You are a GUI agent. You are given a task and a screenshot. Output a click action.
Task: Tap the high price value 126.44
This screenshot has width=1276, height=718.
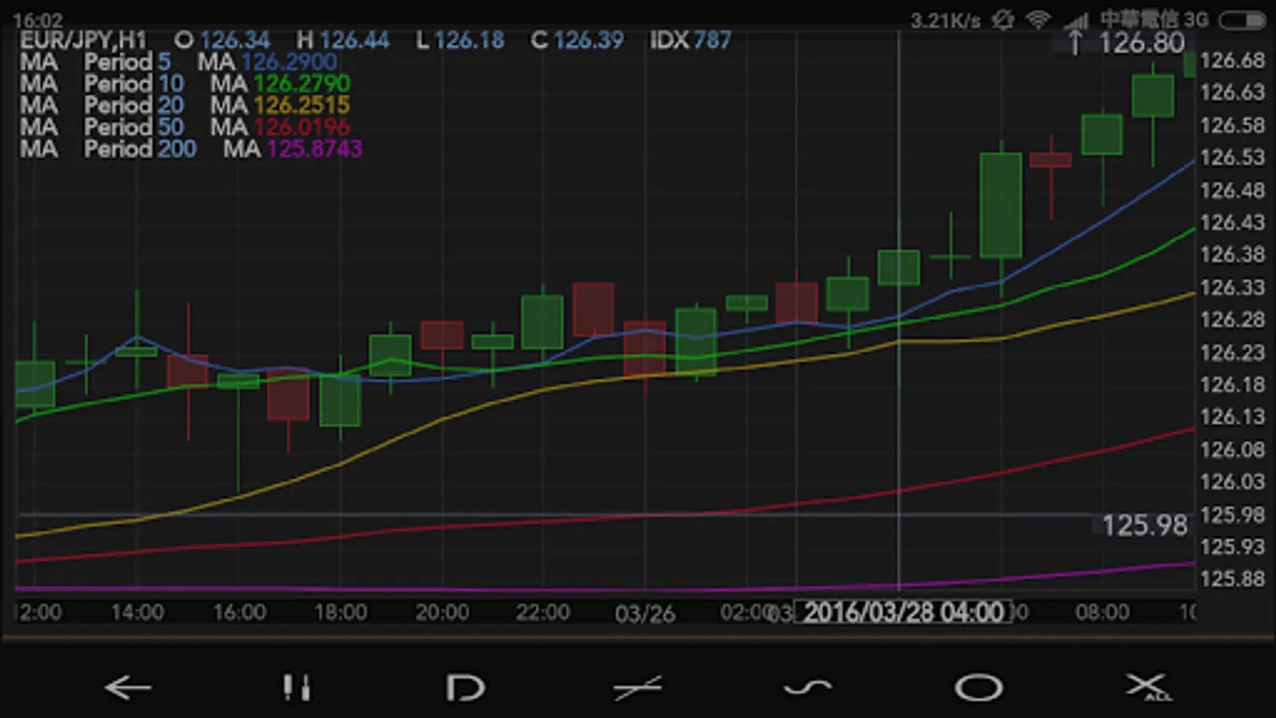tap(354, 40)
